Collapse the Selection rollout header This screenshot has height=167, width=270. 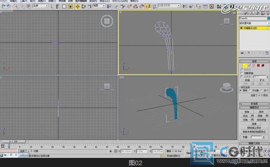click(x=254, y=61)
